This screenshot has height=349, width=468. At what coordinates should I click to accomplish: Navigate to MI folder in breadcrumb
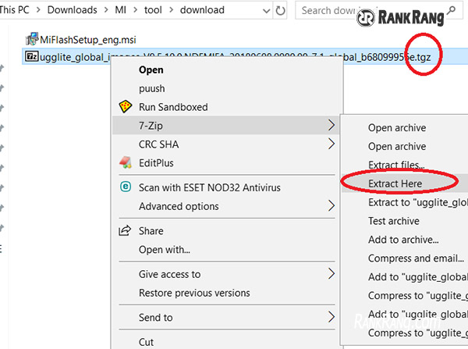click(121, 10)
